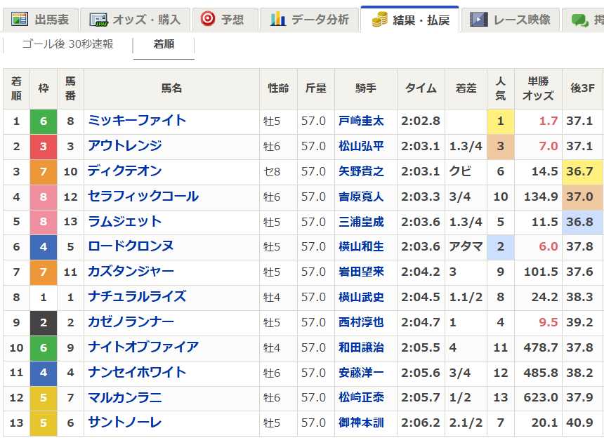Click the 出馬表 table icon

[x=19, y=19]
